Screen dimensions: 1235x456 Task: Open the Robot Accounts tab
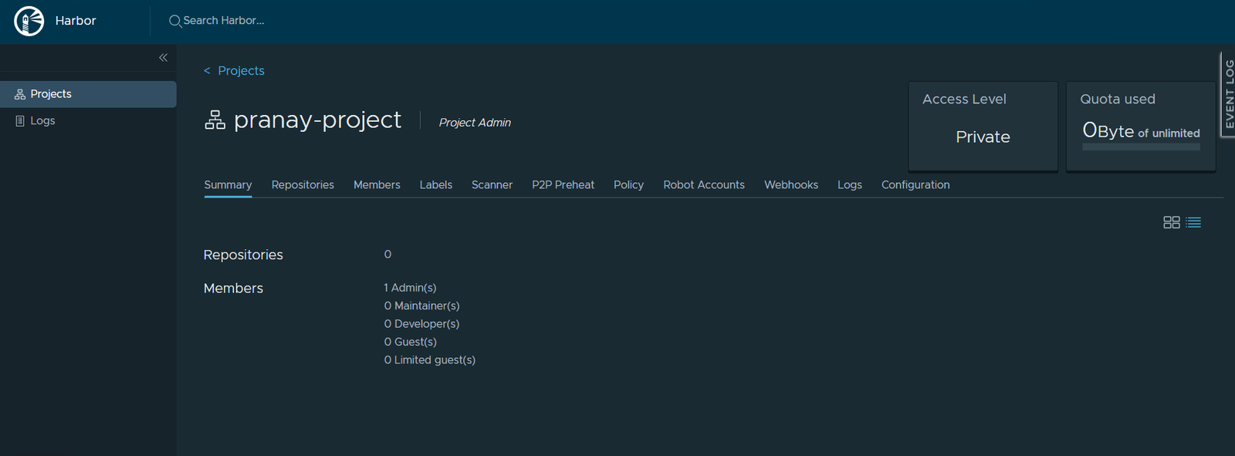tap(704, 185)
